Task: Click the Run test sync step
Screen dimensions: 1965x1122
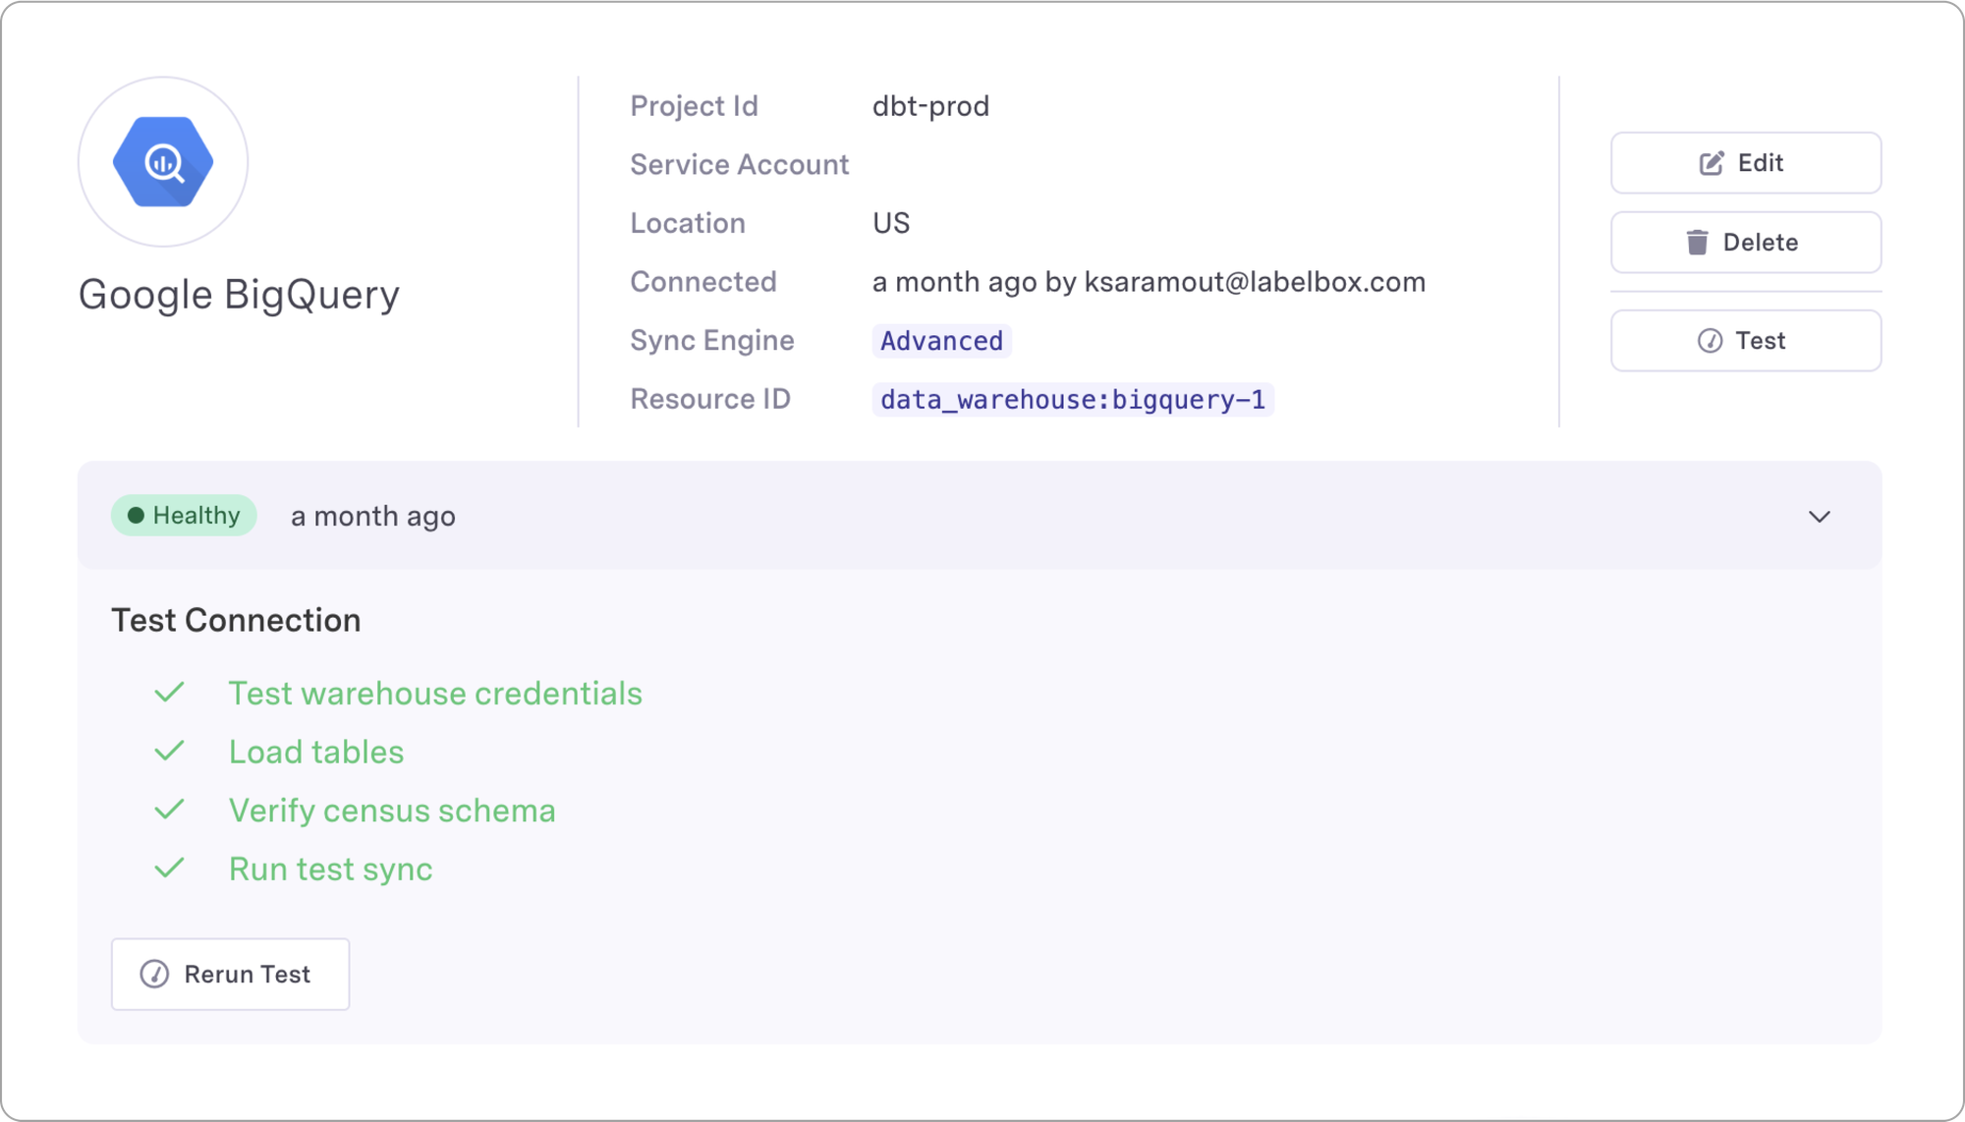Action: [x=330, y=870]
